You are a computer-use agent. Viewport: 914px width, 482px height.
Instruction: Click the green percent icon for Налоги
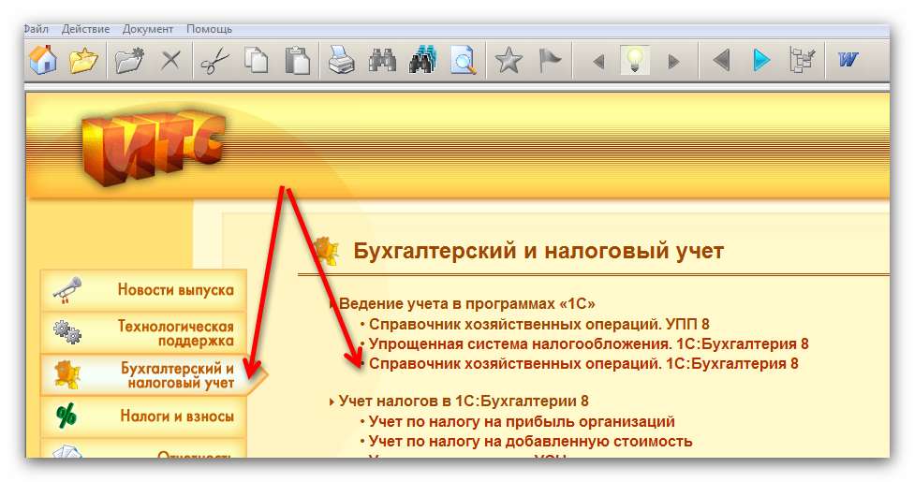click(66, 416)
